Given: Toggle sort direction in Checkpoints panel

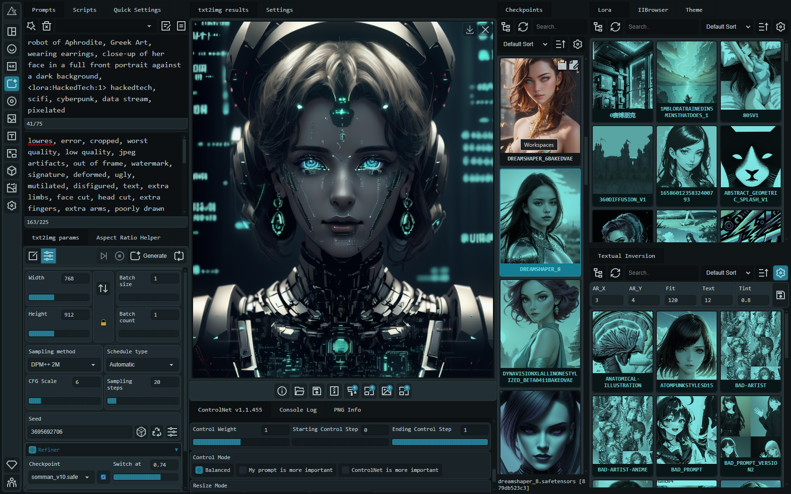Looking at the screenshot, I should point(561,44).
